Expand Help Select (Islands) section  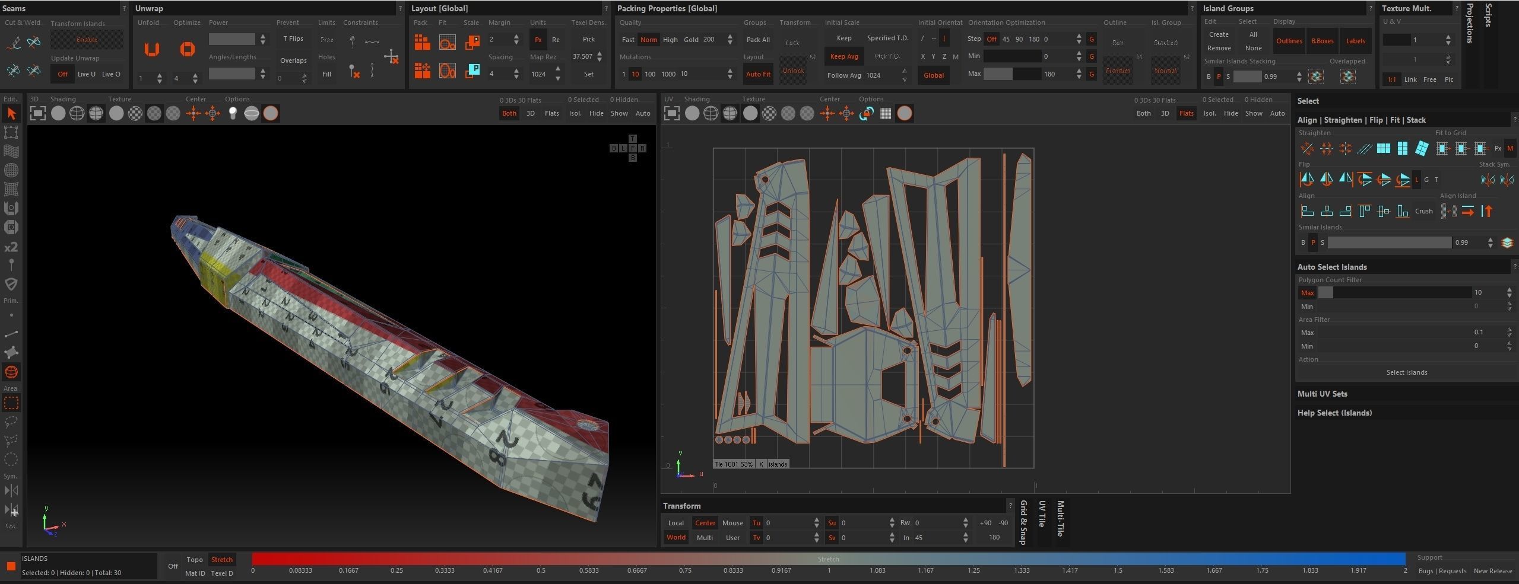pos(1334,413)
